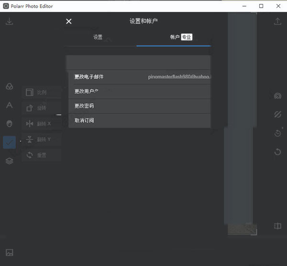Click the spiral target icon on right
Screen dimensions: 287x266
point(277,96)
